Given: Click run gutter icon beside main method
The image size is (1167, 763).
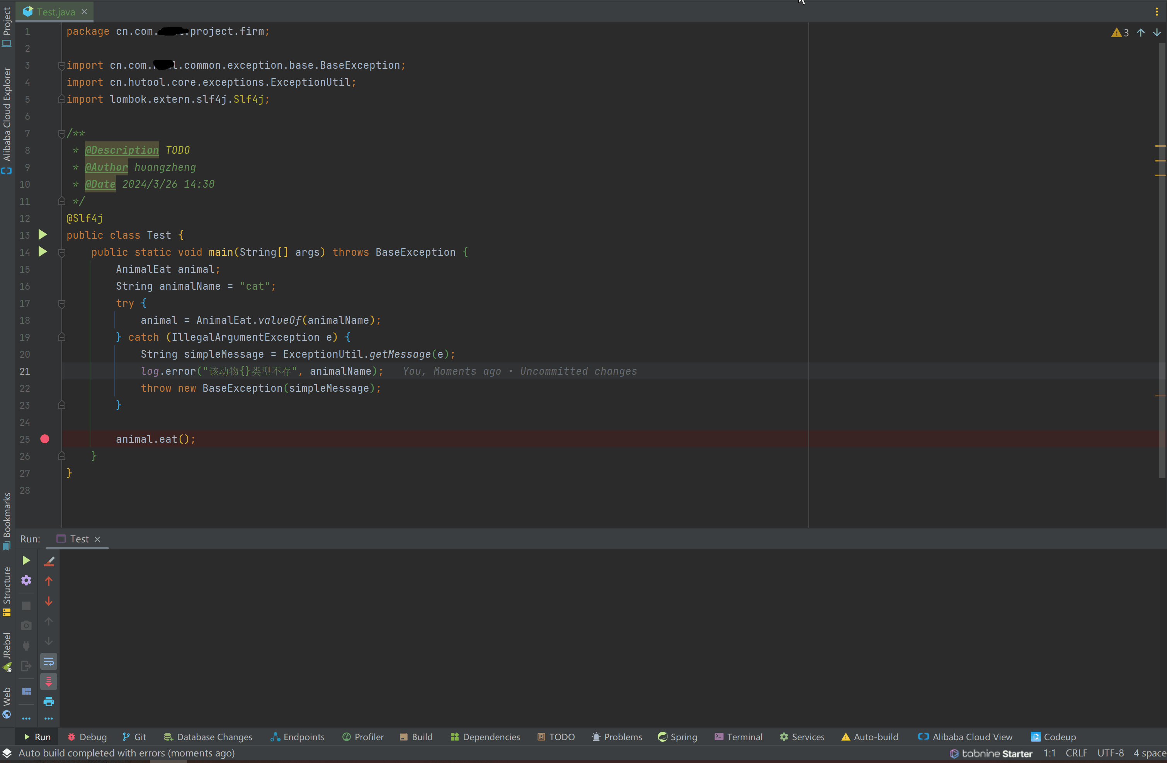Looking at the screenshot, I should pyautogui.click(x=43, y=252).
